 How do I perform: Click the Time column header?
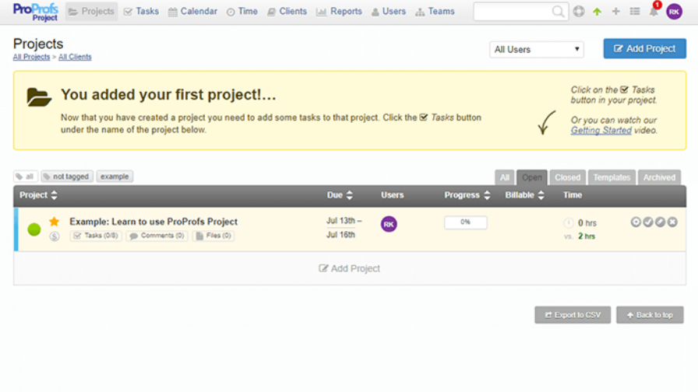point(573,195)
